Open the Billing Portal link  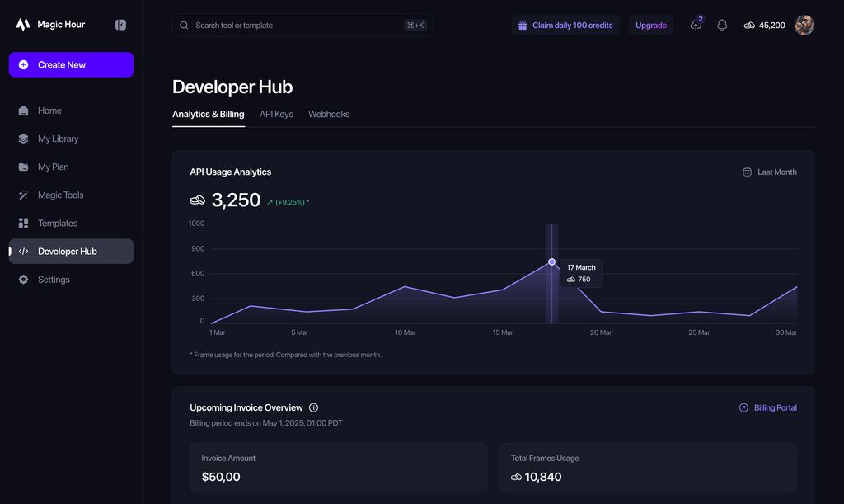tap(767, 407)
